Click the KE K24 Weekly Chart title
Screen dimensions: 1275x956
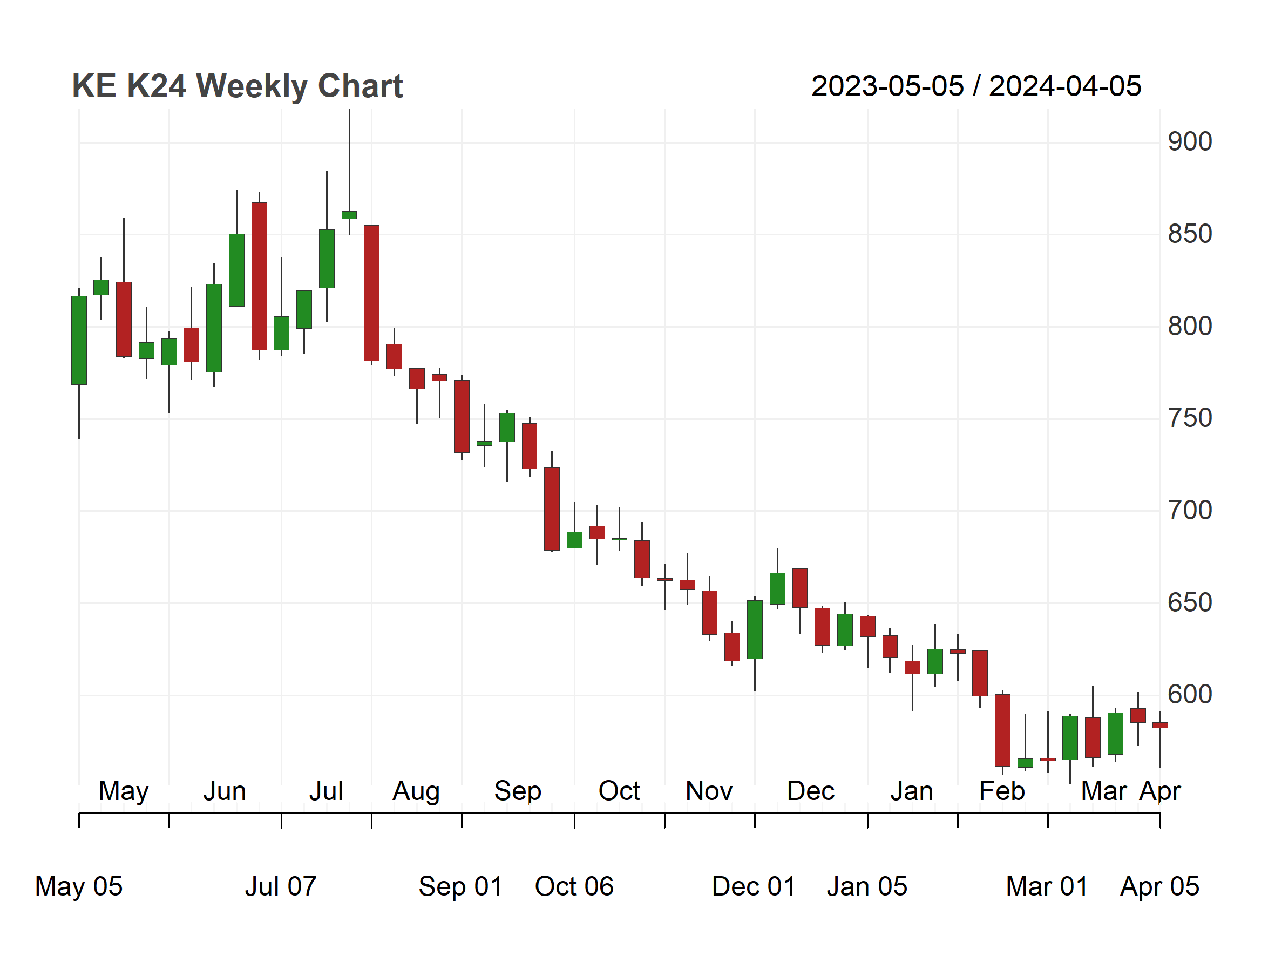pyautogui.click(x=237, y=86)
